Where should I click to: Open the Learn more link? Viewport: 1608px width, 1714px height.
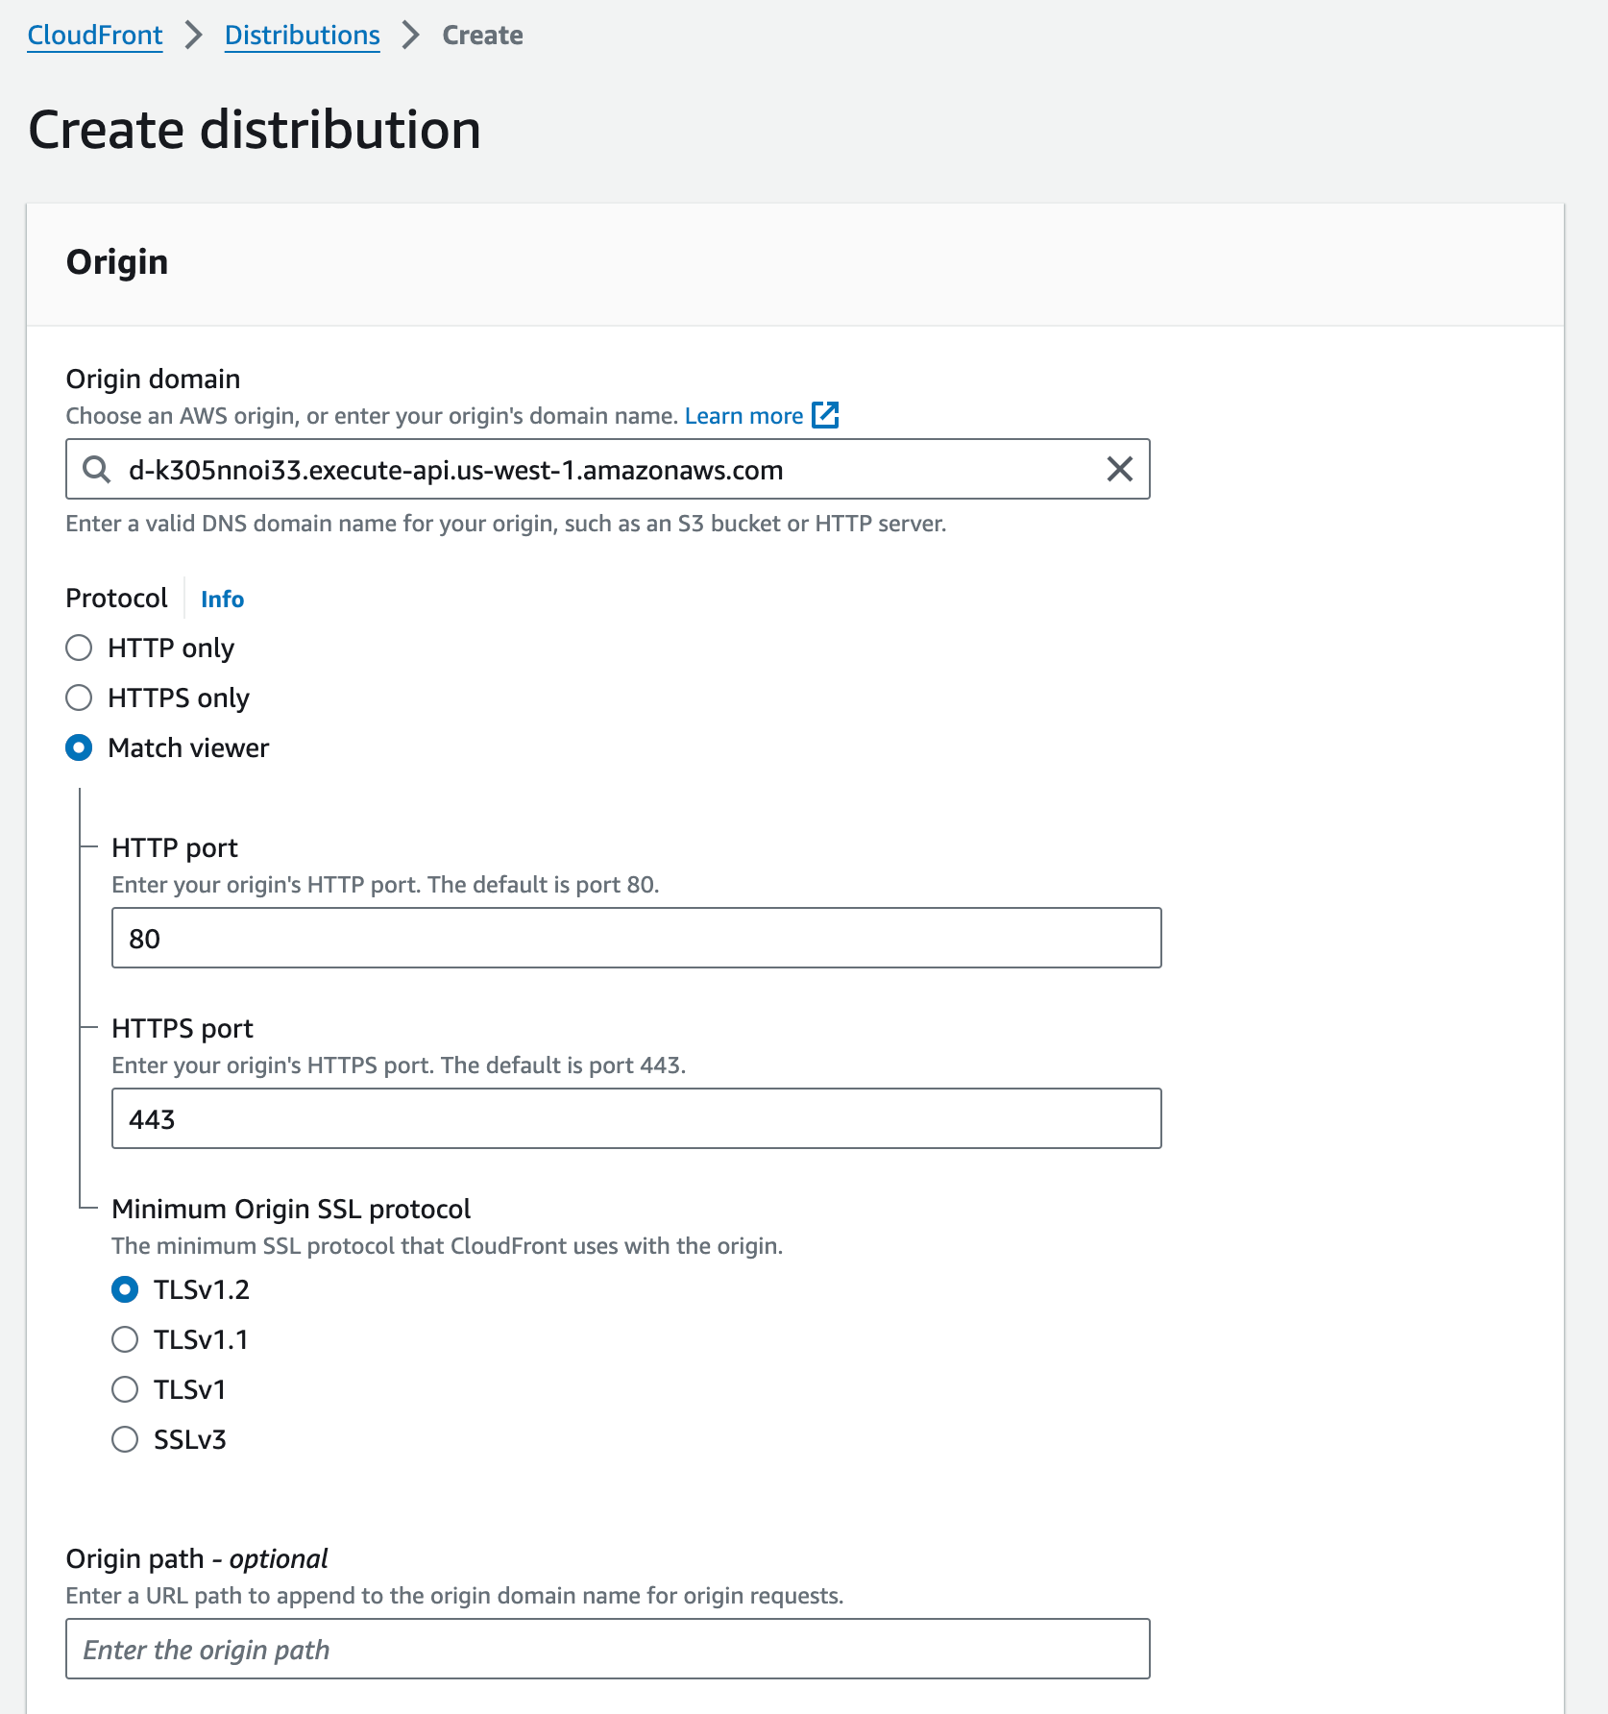[x=744, y=416]
